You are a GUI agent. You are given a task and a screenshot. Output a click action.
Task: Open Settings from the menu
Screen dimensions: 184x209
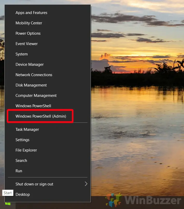[x=47, y=140]
